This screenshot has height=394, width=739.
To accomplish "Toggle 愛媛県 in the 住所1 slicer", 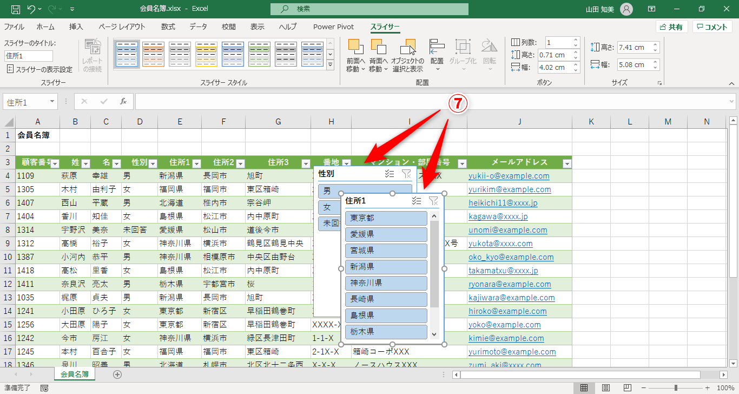I will (x=386, y=234).
